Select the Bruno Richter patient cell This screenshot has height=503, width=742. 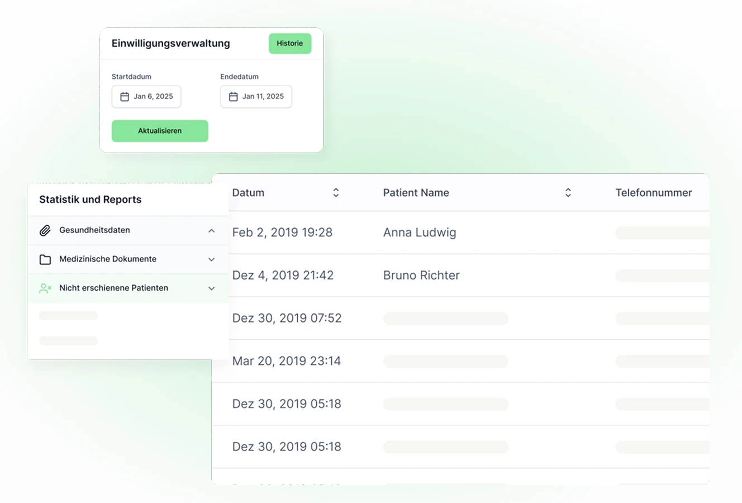click(421, 276)
